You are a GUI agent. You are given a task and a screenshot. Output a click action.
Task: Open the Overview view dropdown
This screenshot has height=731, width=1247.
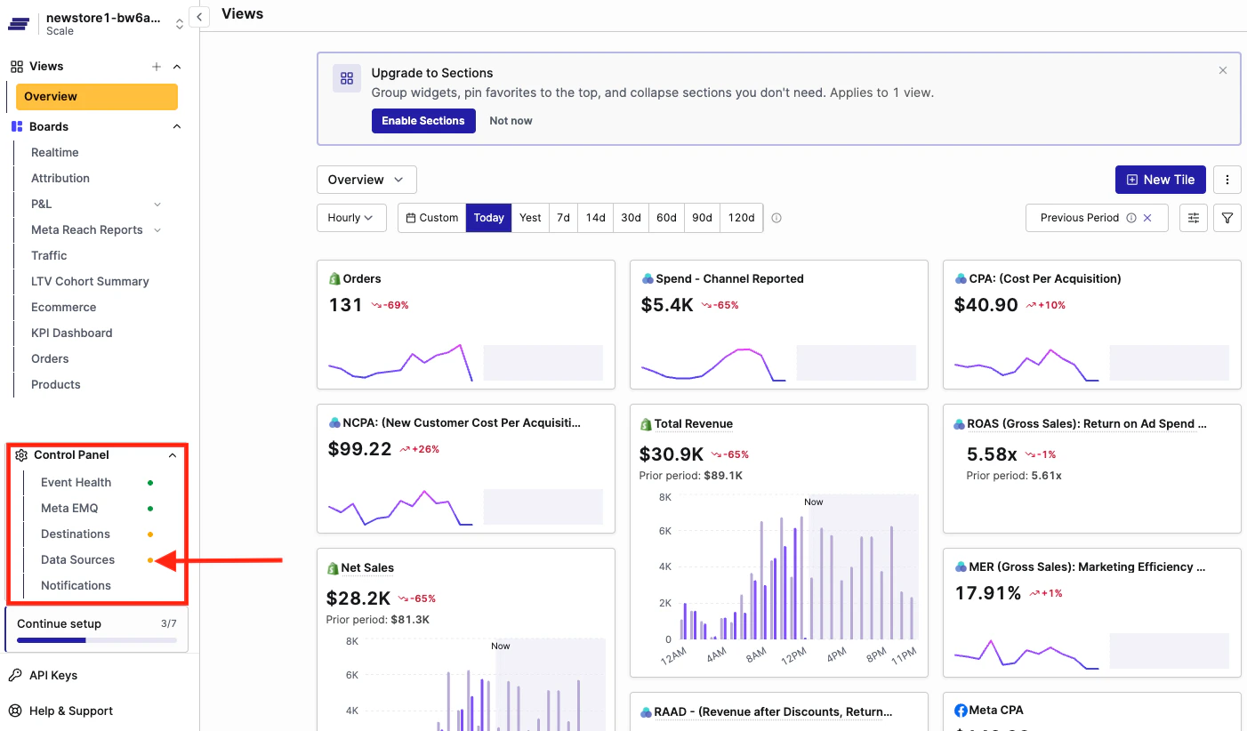point(366,180)
